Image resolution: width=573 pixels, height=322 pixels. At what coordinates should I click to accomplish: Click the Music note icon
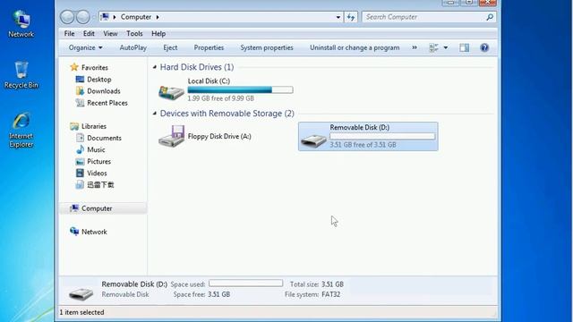pos(80,149)
